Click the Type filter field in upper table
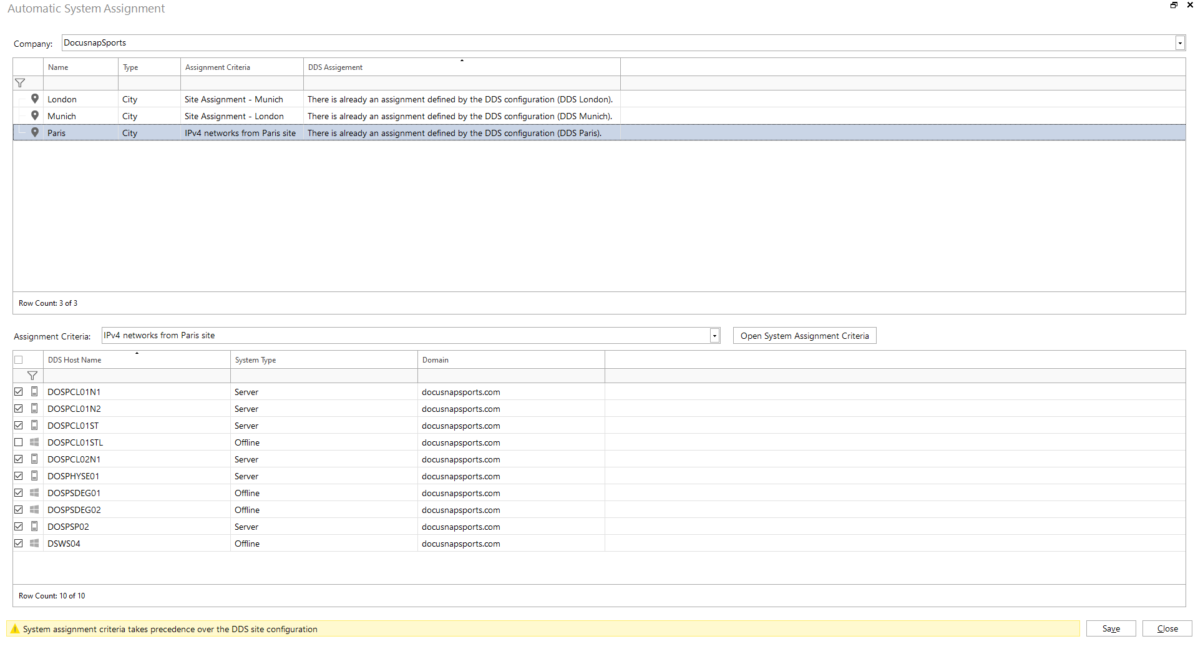This screenshot has width=1198, height=649. pos(149,84)
